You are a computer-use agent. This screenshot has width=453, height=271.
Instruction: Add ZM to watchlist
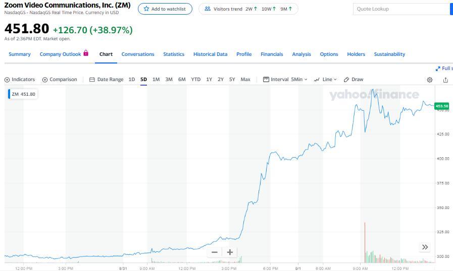[x=165, y=9]
